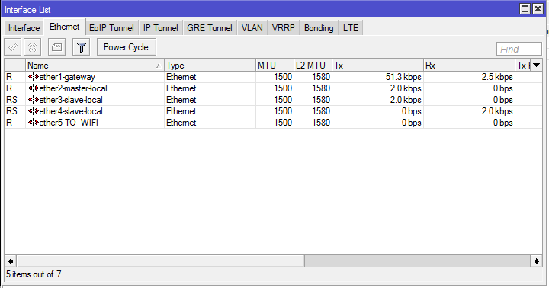Image resolution: width=549 pixels, height=288 pixels.
Task: Open the VLAN tab
Action: (x=252, y=28)
